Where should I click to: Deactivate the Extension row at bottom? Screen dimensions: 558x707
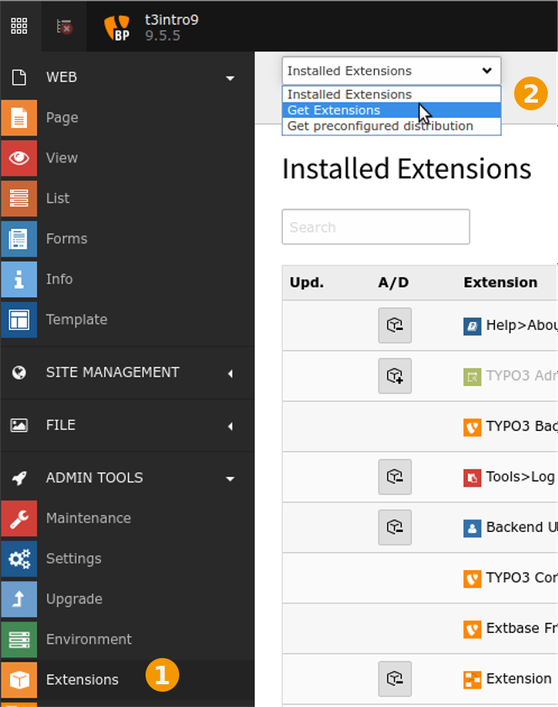(395, 679)
